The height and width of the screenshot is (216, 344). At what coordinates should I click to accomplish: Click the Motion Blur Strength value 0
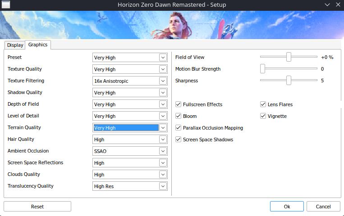[x=322, y=69]
